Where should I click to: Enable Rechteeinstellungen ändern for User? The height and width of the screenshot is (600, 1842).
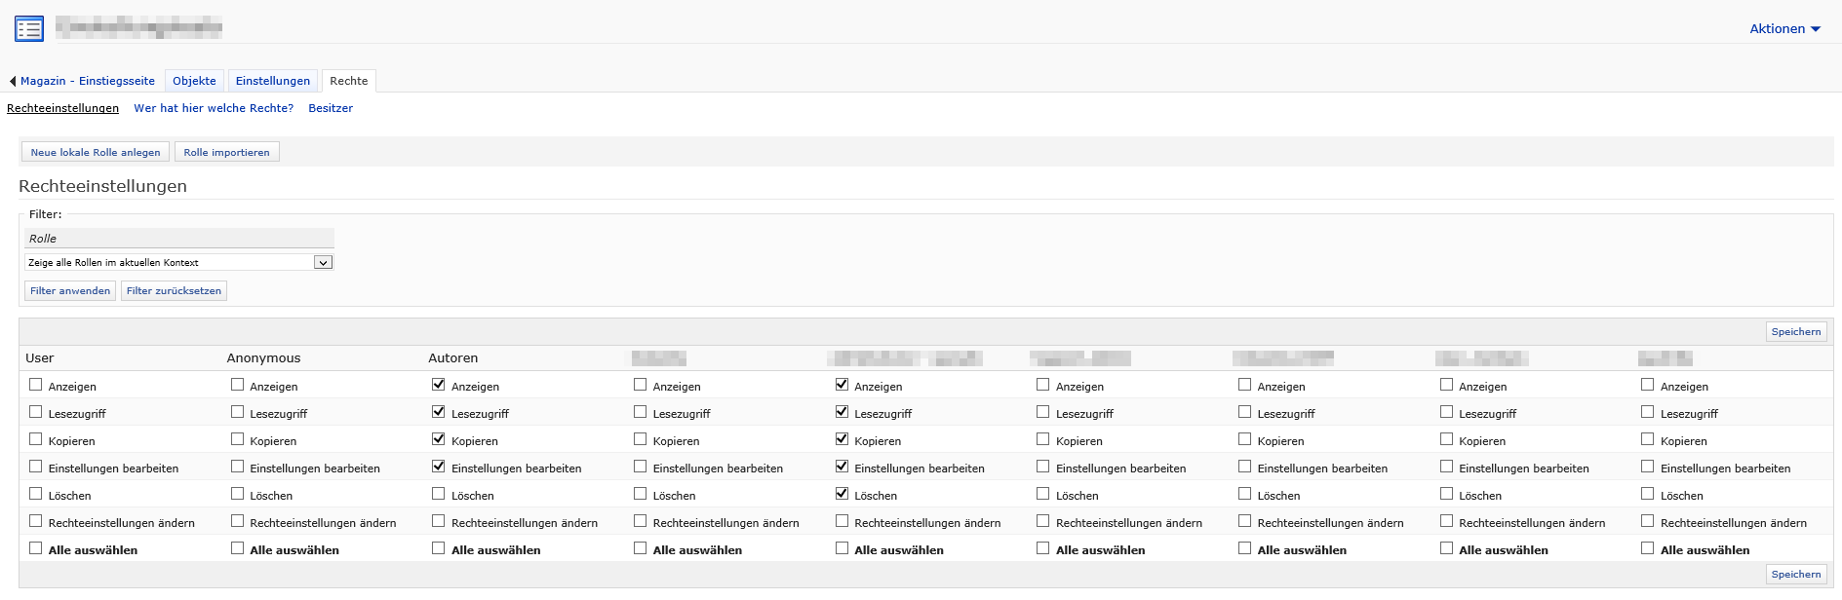coord(36,522)
